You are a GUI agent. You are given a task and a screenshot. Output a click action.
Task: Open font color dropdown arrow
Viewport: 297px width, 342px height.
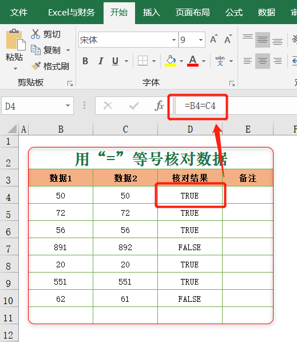click(204, 61)
